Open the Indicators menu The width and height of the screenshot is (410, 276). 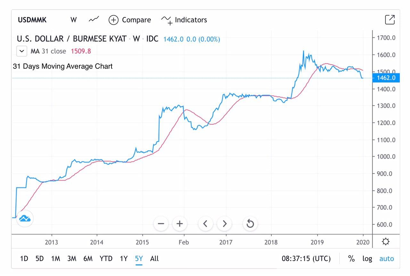[184, 20]
